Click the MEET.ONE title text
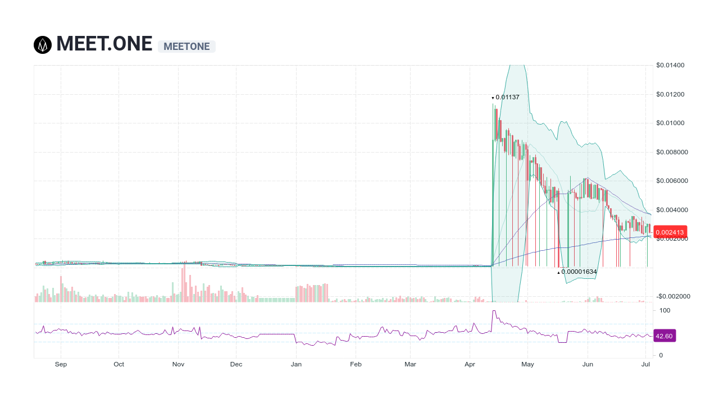 [104, 44]
